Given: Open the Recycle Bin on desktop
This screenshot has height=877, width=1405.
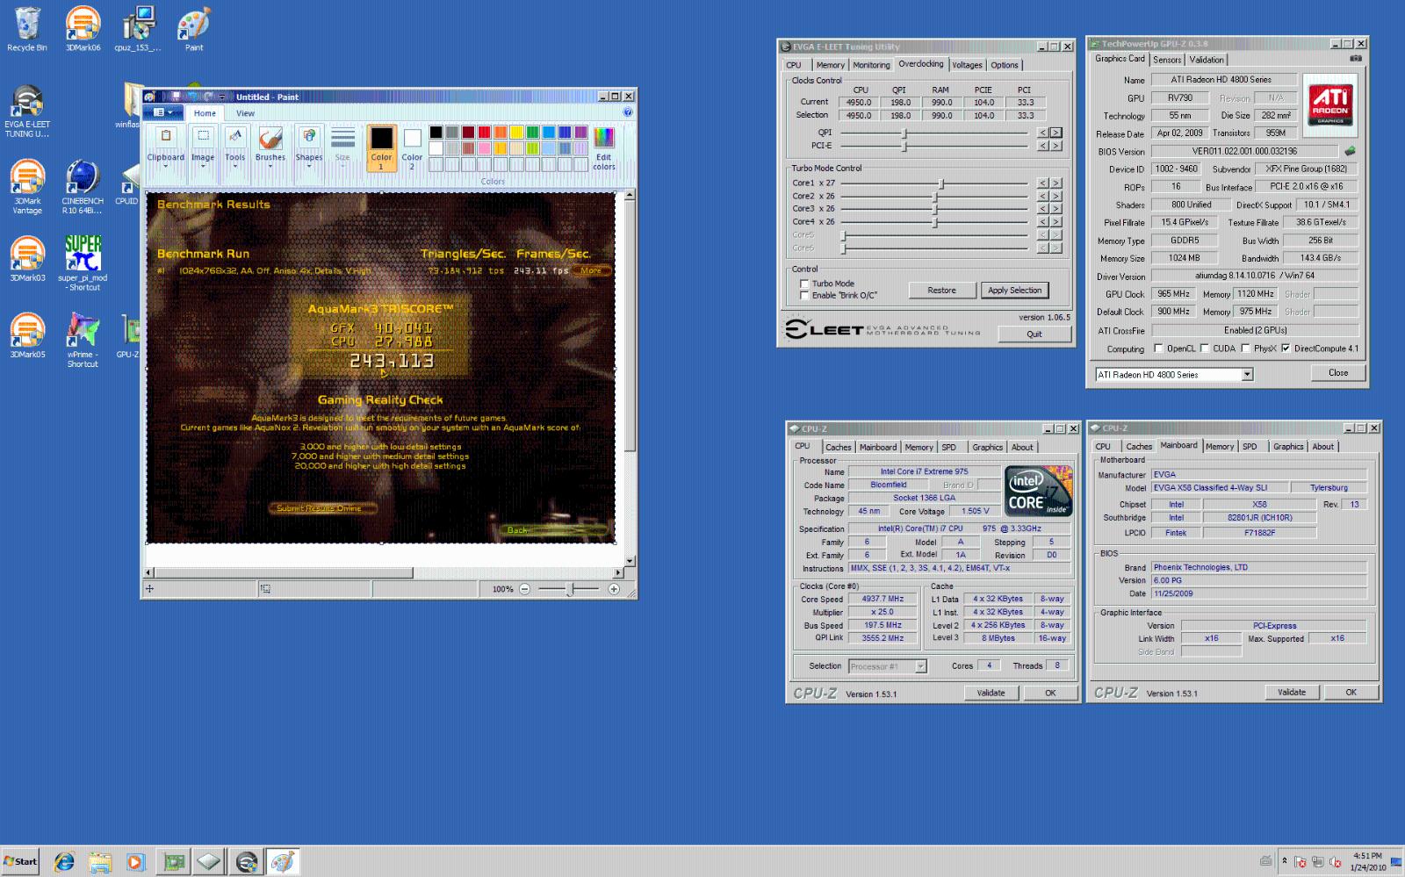Looking at the screenshot, I should pyautogui.click(x=27, y=29).
